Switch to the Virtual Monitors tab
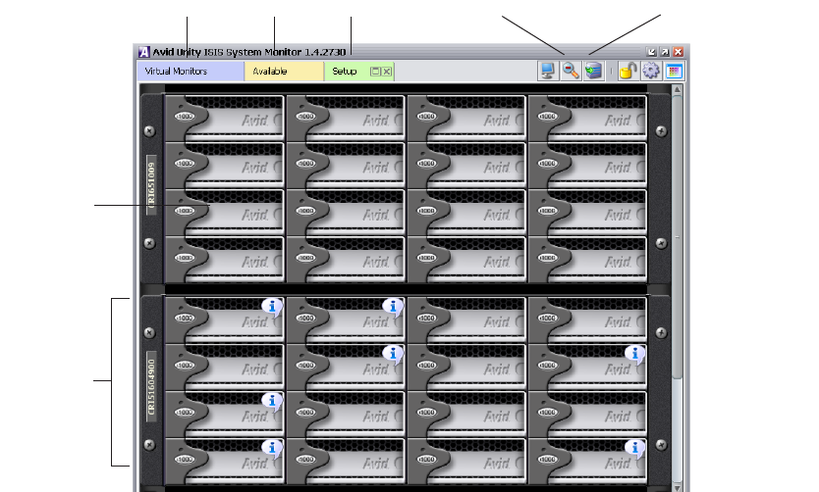The height and width of the screenshot is (492, 819). 191,72
